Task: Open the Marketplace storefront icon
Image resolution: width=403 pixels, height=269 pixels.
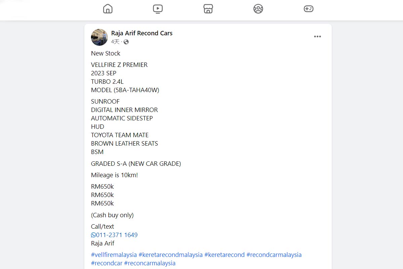Action: pyautogui.click(x=208, y=9)
